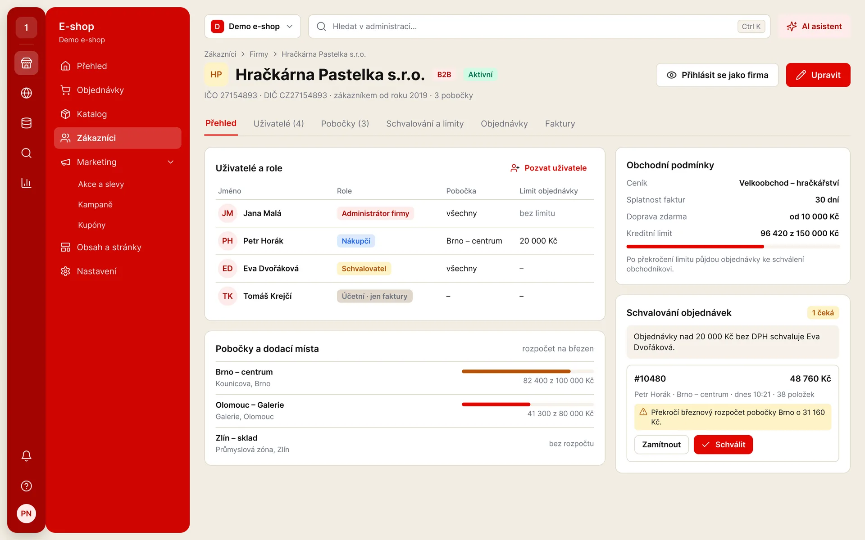Image resolution: width=865 pixels, height=540 pixels.
Task: Open the PN user avatar
Action: pos(26,513)
